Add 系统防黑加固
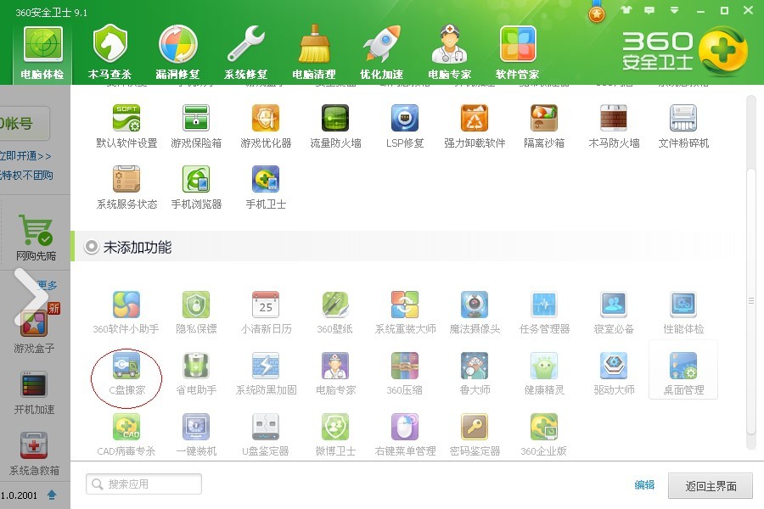The height and width of the screenshot is (509, 764). pyautogui.click(x=266, y=373)
